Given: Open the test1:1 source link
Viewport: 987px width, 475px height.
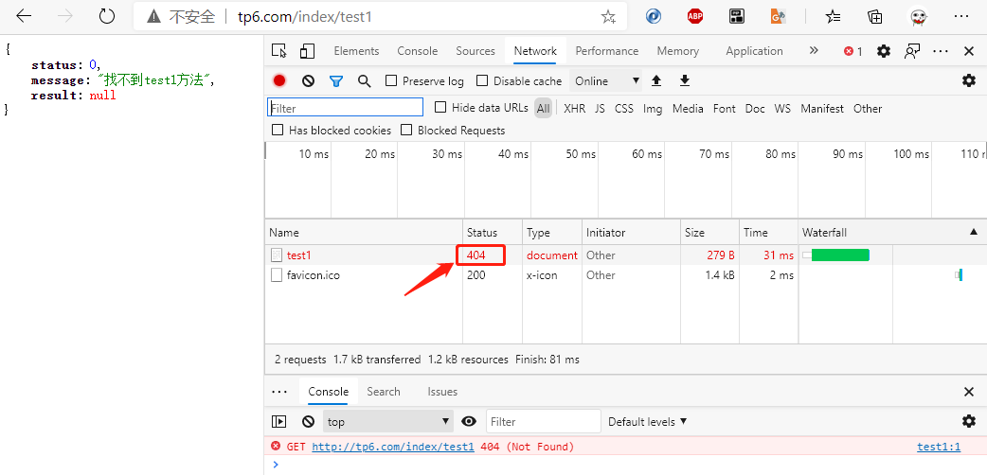Looking at the screenshot, I should (939, 447).
